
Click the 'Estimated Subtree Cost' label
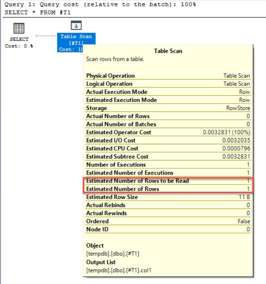tap(117, 157)
